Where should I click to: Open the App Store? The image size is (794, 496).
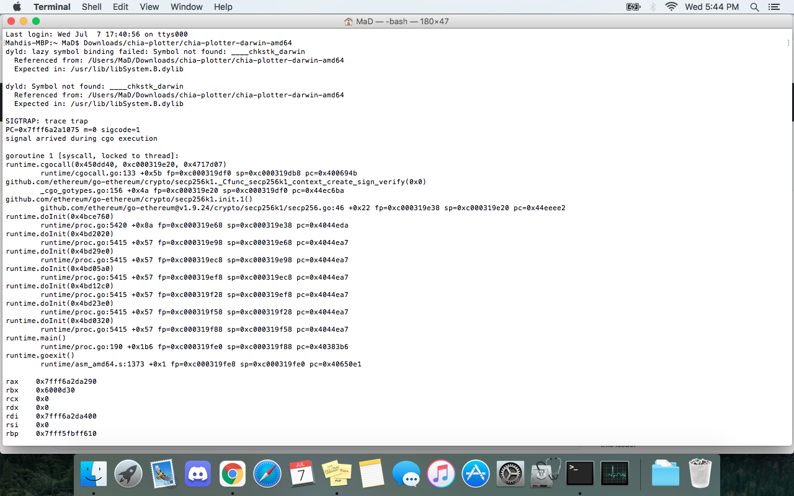pos(476,473)
